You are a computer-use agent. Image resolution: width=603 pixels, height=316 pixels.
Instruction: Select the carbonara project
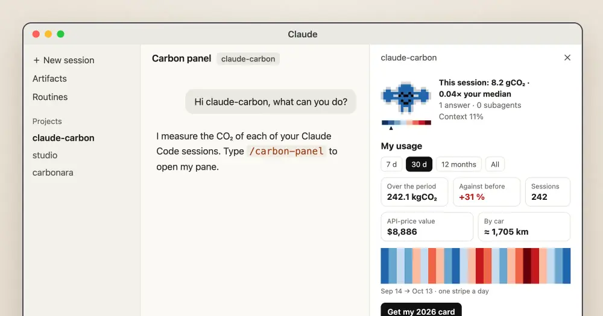click(x=52, y=172)
